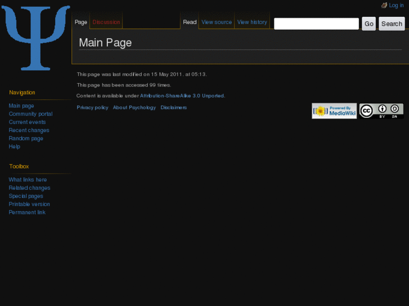The height and width of the screenshot is (306, 409).
Task: Click the Go button
Action: point(369,24)
